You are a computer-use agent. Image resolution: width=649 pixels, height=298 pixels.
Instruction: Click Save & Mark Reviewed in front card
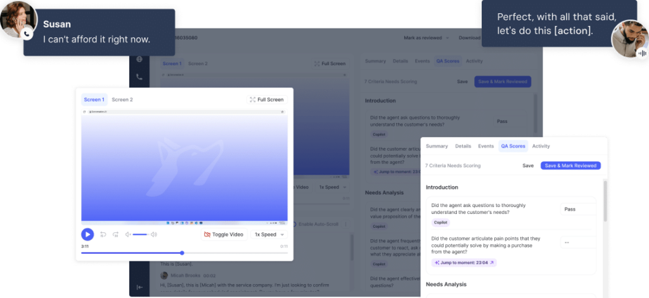(570, 165)
